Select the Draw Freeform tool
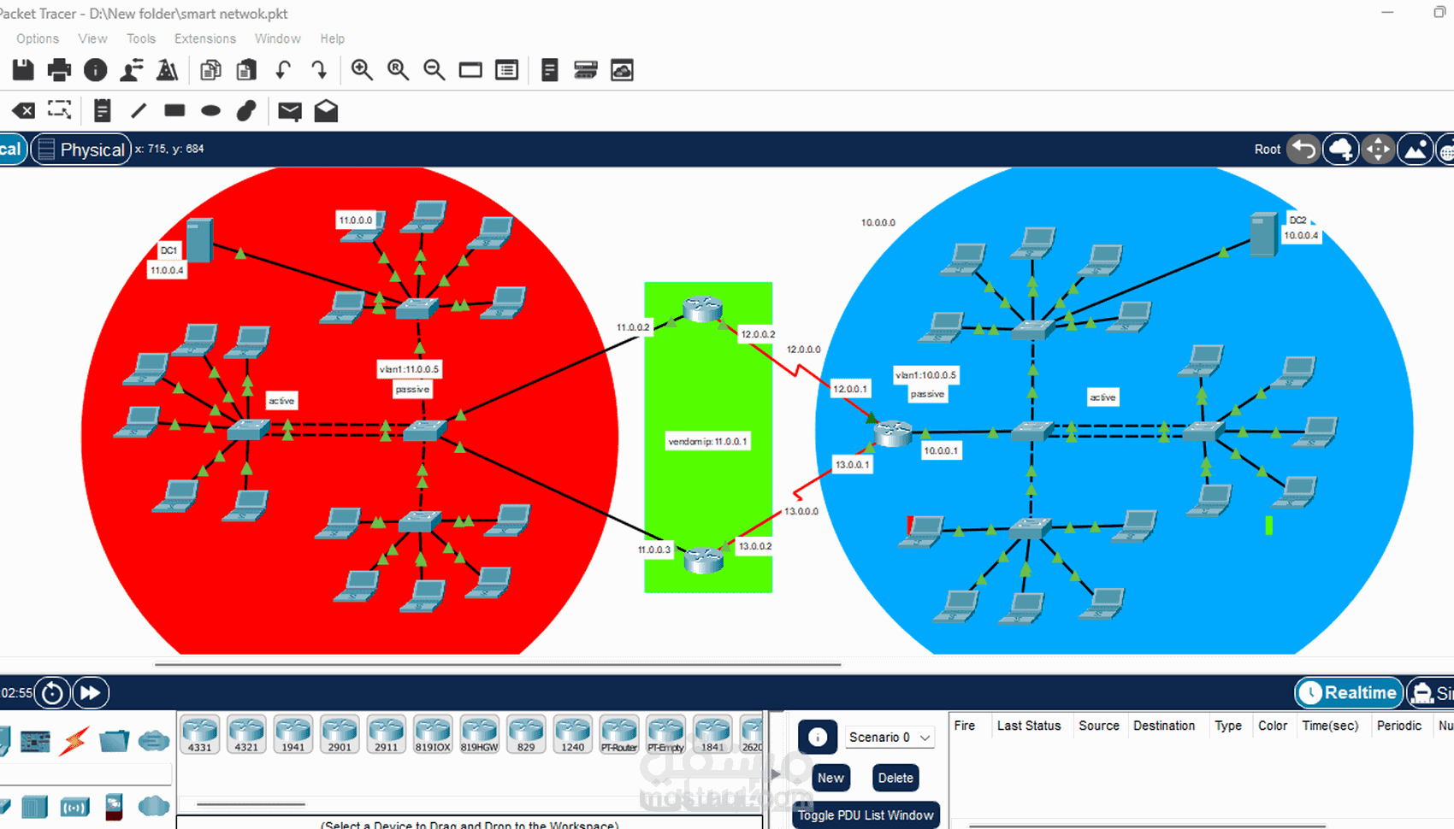Viewport: 1454px width, 829px height. pyautogui.click(x=246, y=110)
